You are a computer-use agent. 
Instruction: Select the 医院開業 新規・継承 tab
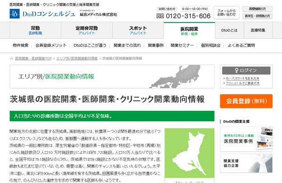[189, 30]
